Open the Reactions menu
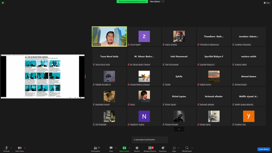Viewport: 272px width, 153px height. (x=163, y=149)
